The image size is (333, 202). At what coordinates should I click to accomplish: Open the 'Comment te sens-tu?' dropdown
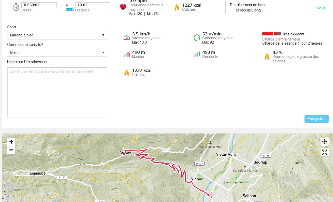tap(57, 52)
